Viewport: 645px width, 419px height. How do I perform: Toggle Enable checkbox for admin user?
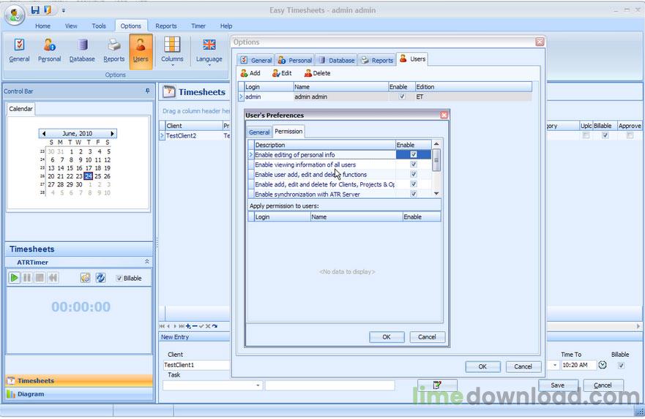[x=401, y=97]
